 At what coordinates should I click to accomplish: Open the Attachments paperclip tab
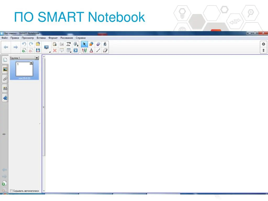pyautogui.click(x=5, y=79)
